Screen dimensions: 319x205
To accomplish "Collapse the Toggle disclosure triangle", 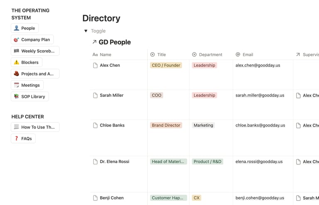I will [86, 31].
